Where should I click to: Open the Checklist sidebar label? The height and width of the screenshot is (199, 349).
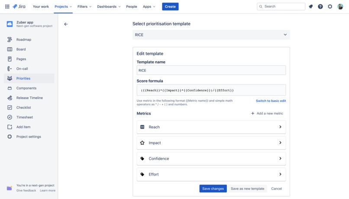(x=23, y=108)
